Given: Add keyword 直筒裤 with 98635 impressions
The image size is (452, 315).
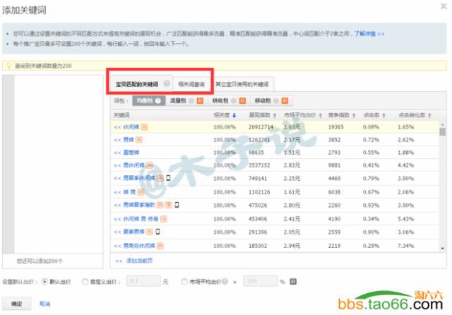Looking at the screenshot, I should tap(126, 153).
